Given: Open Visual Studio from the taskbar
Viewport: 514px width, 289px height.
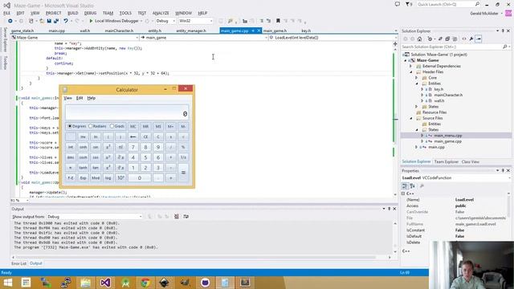Looking at the screenshot, I should (x=105, y=282).
